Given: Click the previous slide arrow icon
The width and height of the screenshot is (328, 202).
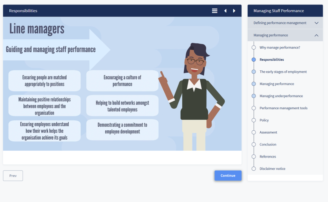Looking at the screenshot, I should tap(225, 11).
